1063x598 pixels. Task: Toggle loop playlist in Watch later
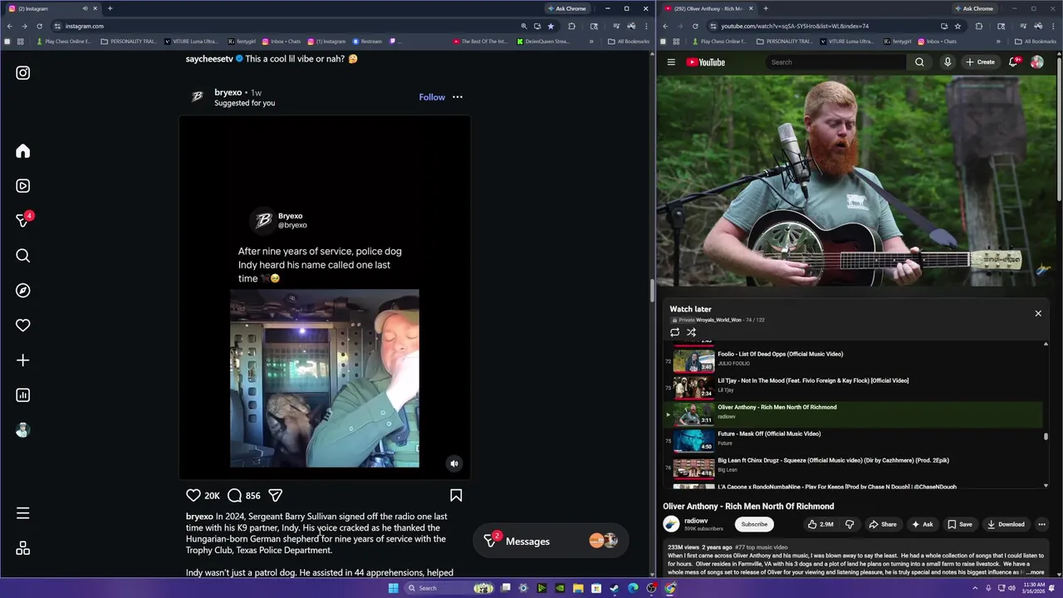(x=674, y=332)
